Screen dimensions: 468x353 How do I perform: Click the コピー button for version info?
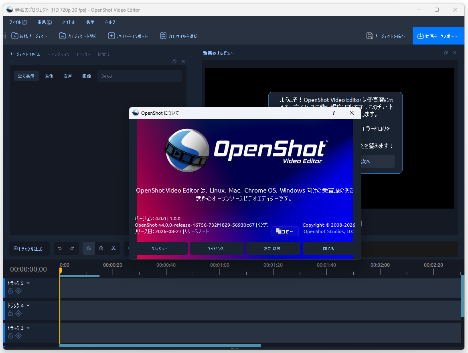285,231
